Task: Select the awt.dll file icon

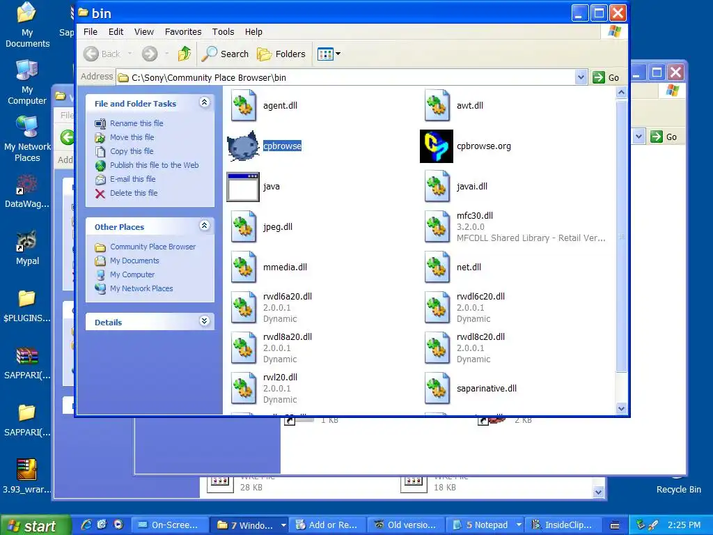Action: point(437,106)
